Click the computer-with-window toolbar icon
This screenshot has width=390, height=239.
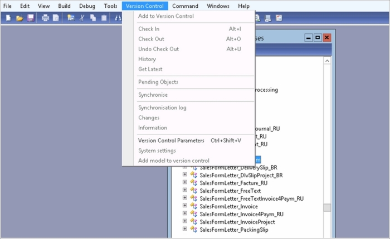coord(268,18)
